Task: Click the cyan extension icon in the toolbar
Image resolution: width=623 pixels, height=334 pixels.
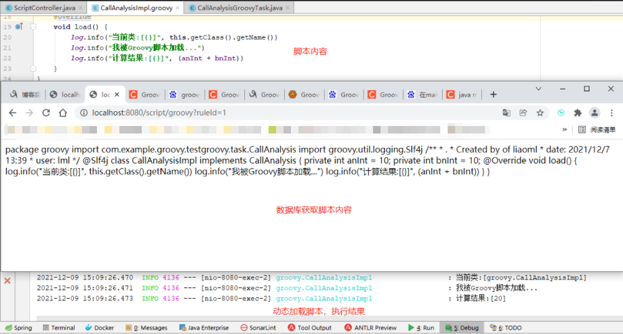Action: pyautogui.click(x=561, y=112)
